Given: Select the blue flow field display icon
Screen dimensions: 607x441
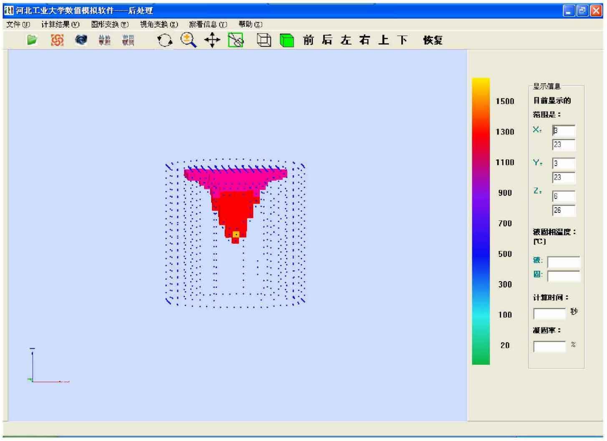Looking at the screenshot, I should 81,40.
